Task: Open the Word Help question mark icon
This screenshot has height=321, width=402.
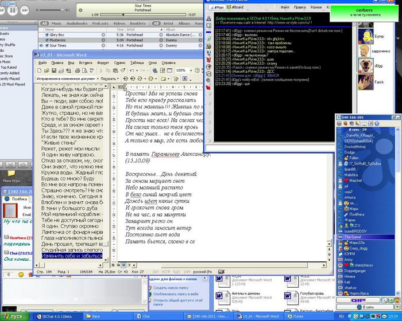Action: pos(197,71)
